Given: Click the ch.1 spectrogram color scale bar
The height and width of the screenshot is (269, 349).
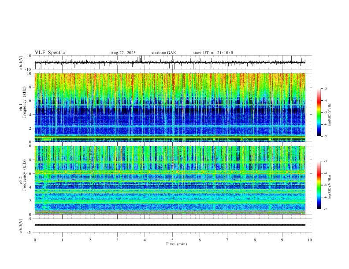Looking at the screenshot, I should (319, 113).
